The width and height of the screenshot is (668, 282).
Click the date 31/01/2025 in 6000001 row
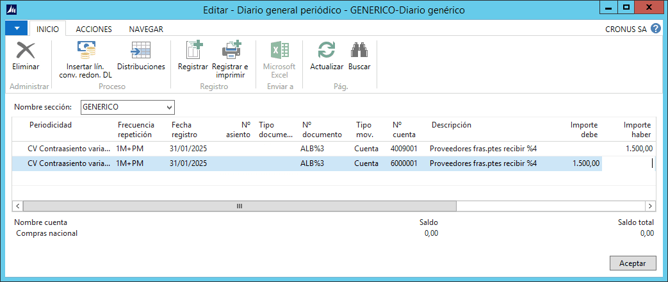pyautogui.click(x=188, y=163)
